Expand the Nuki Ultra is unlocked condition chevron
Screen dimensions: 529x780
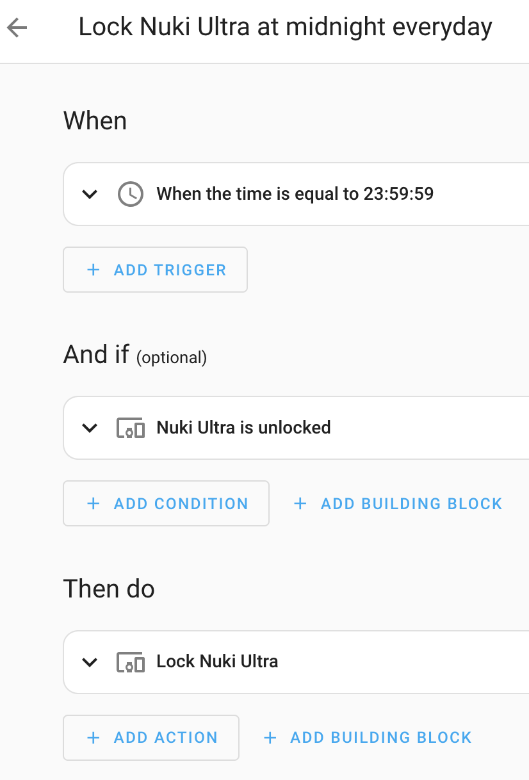90,428
